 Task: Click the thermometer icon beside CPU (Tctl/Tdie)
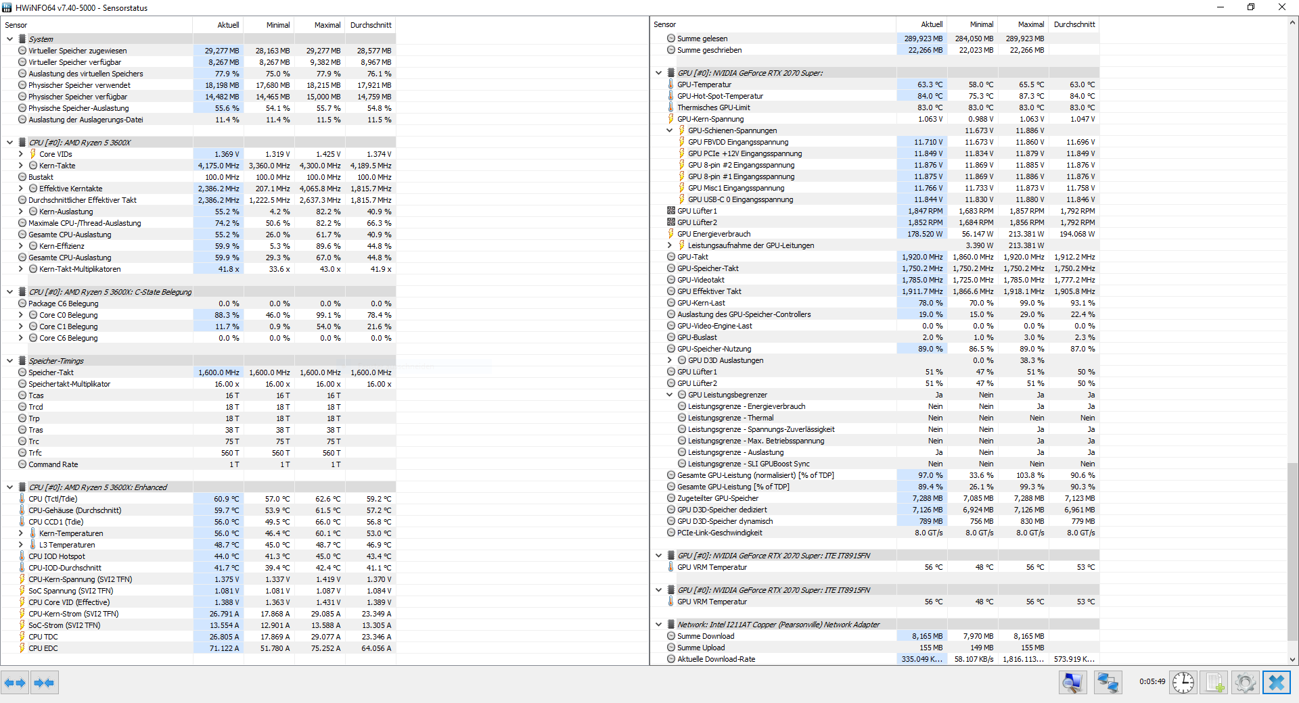(x=22, y=499)
